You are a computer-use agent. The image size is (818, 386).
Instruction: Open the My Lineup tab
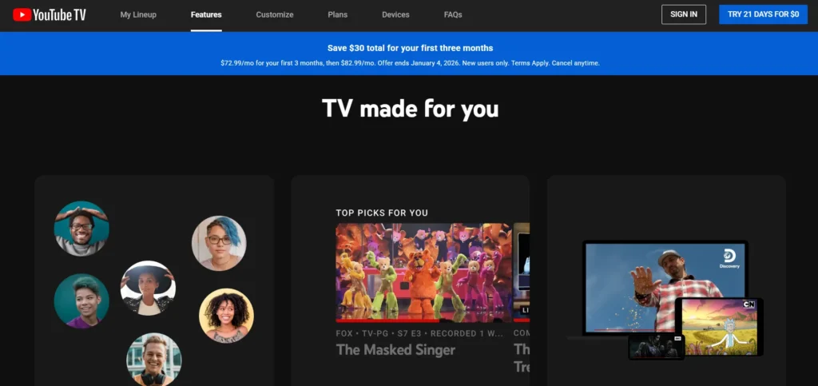pyautogui.click(x=138, y=14)
